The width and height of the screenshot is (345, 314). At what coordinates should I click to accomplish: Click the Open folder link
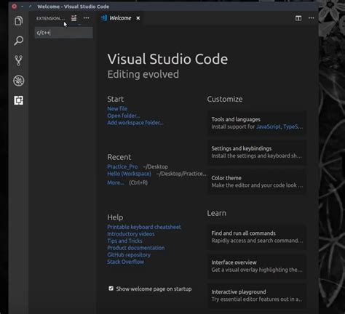[124, 116]
